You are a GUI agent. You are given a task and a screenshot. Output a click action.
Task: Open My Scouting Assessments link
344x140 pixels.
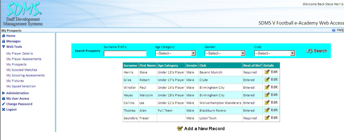(x=25, y=75)
